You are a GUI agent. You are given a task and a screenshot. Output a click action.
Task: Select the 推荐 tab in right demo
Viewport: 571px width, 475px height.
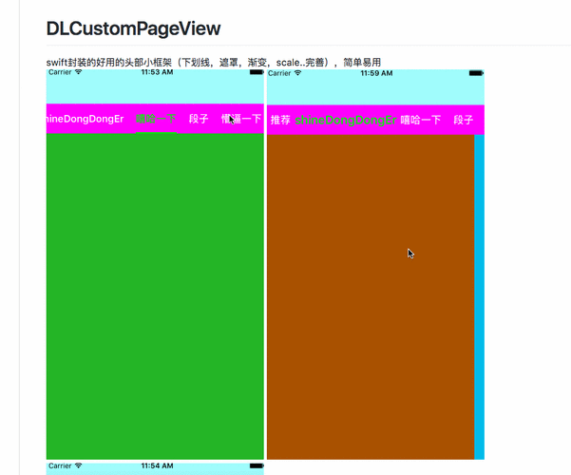280,120
